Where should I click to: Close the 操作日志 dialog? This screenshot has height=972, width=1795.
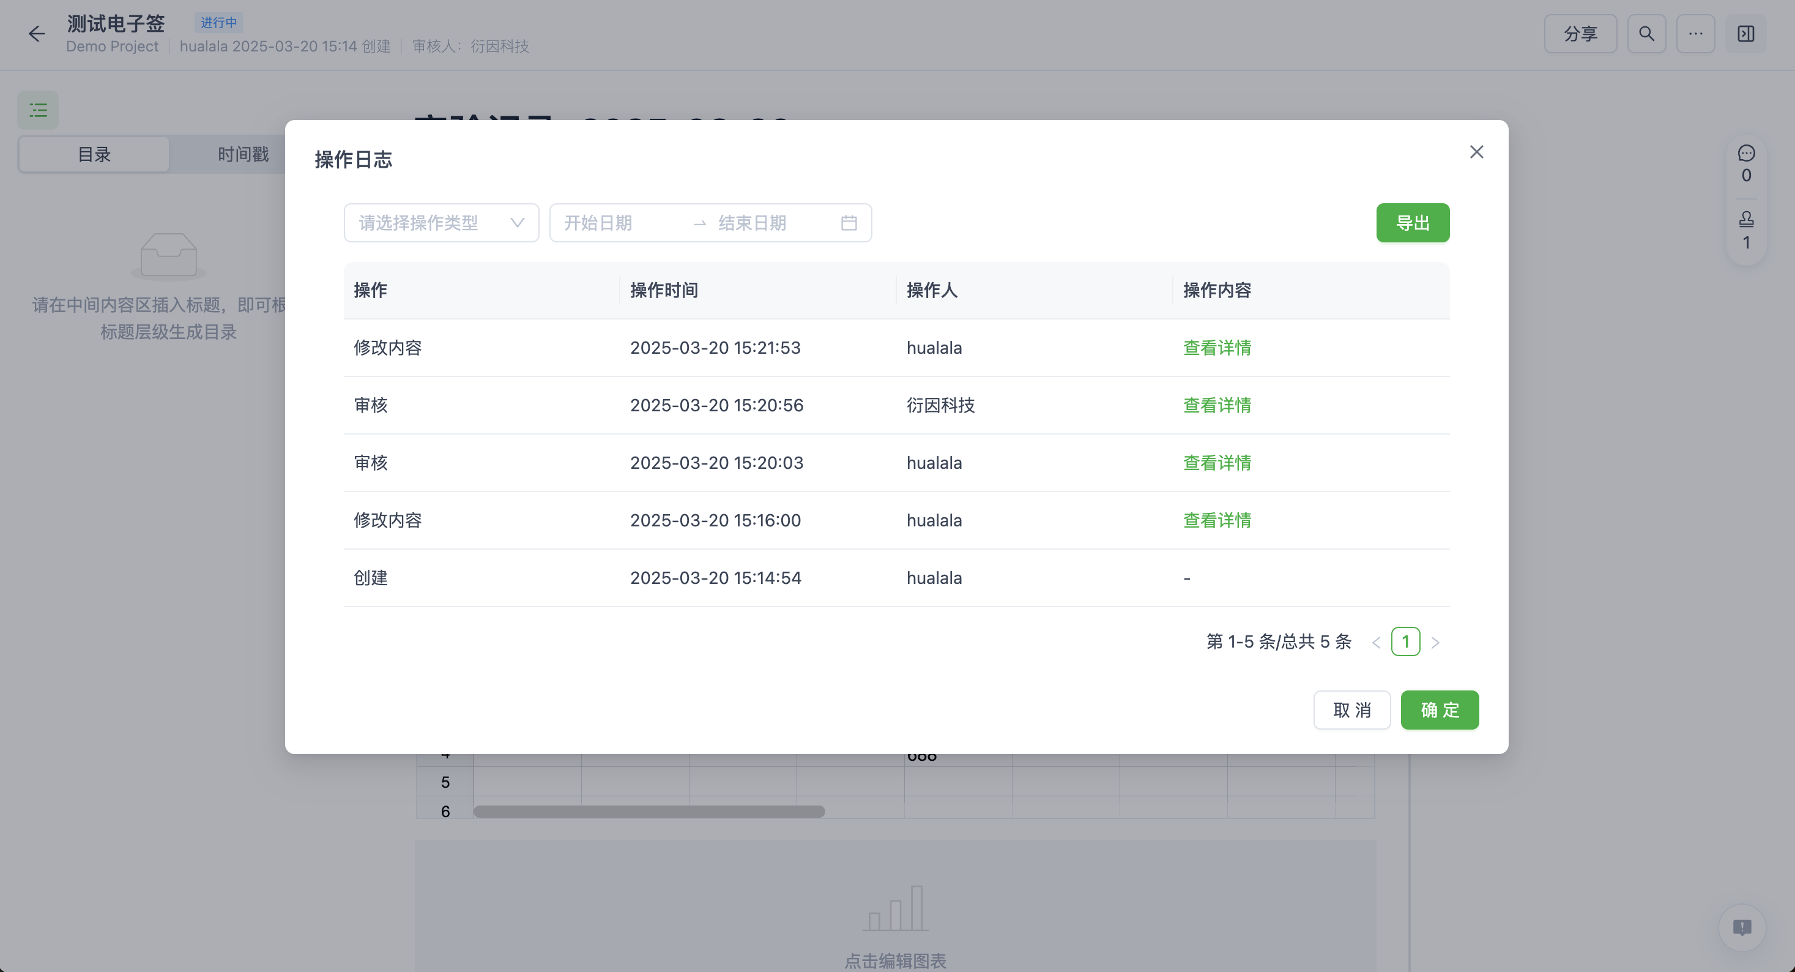click(x=1476, y=152)
